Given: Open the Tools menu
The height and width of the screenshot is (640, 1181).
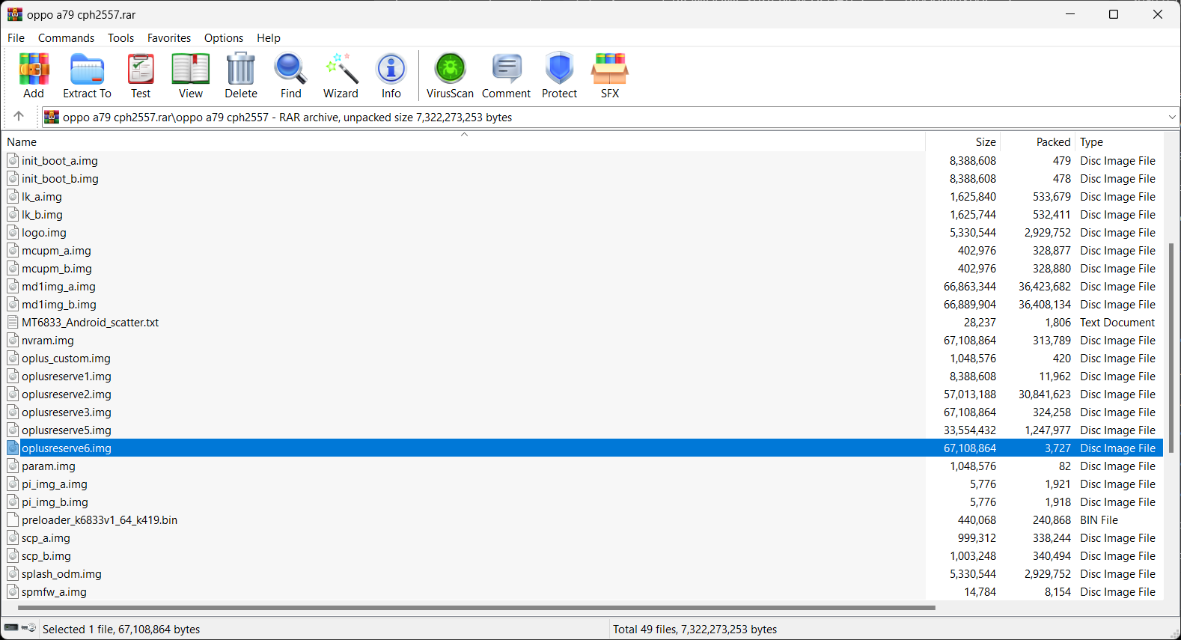Looking at the screenshot, I should 121,38.
